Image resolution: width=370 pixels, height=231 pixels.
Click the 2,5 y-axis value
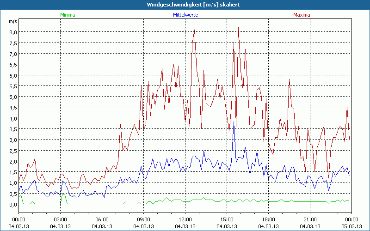[13, 151]
